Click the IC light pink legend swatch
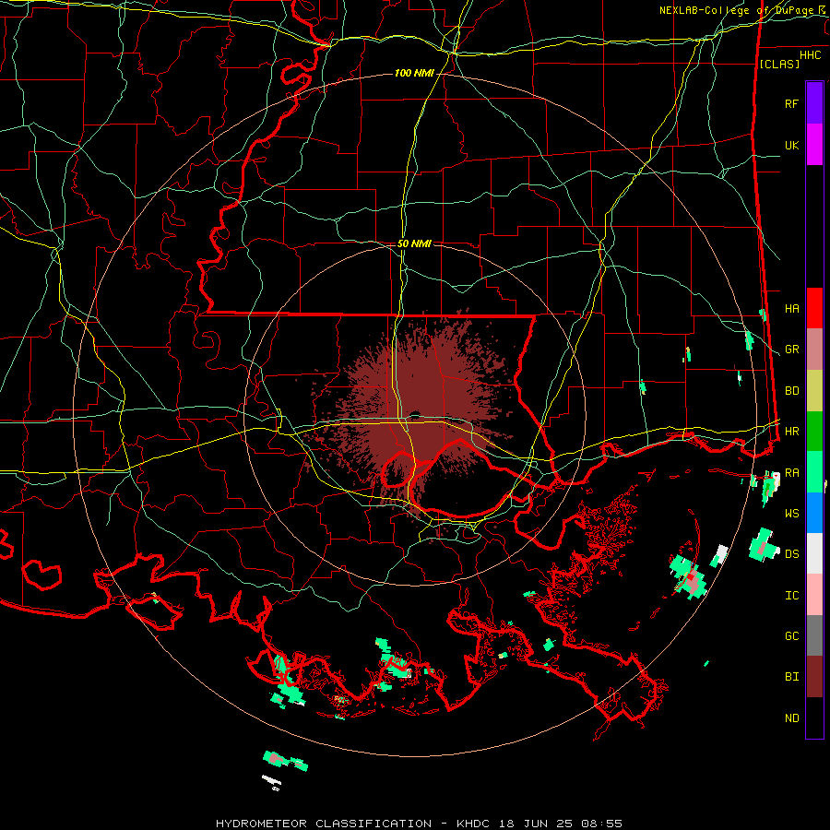The image size is (830, 830). pyautogui.click(x=814, y=595)
